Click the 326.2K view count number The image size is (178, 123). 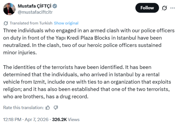pyautogui.click(x=59, y=119)
